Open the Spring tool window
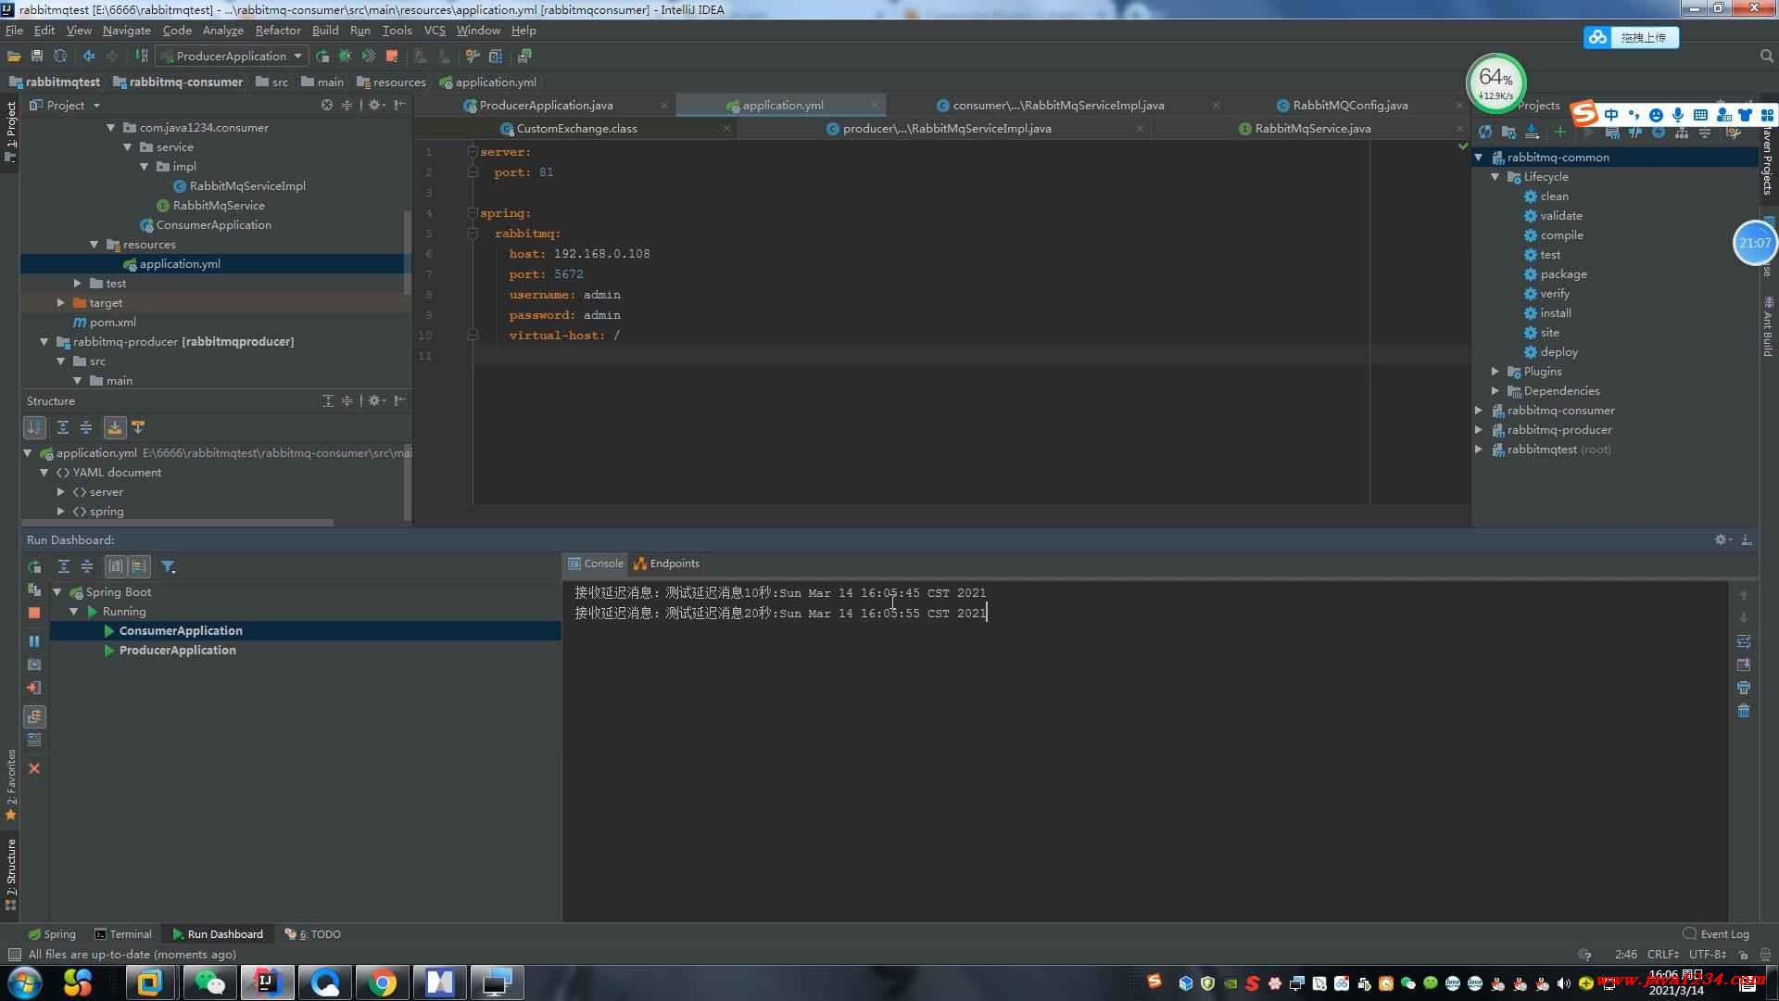This screenshot has height=1001, width=1779. point(52,934)
